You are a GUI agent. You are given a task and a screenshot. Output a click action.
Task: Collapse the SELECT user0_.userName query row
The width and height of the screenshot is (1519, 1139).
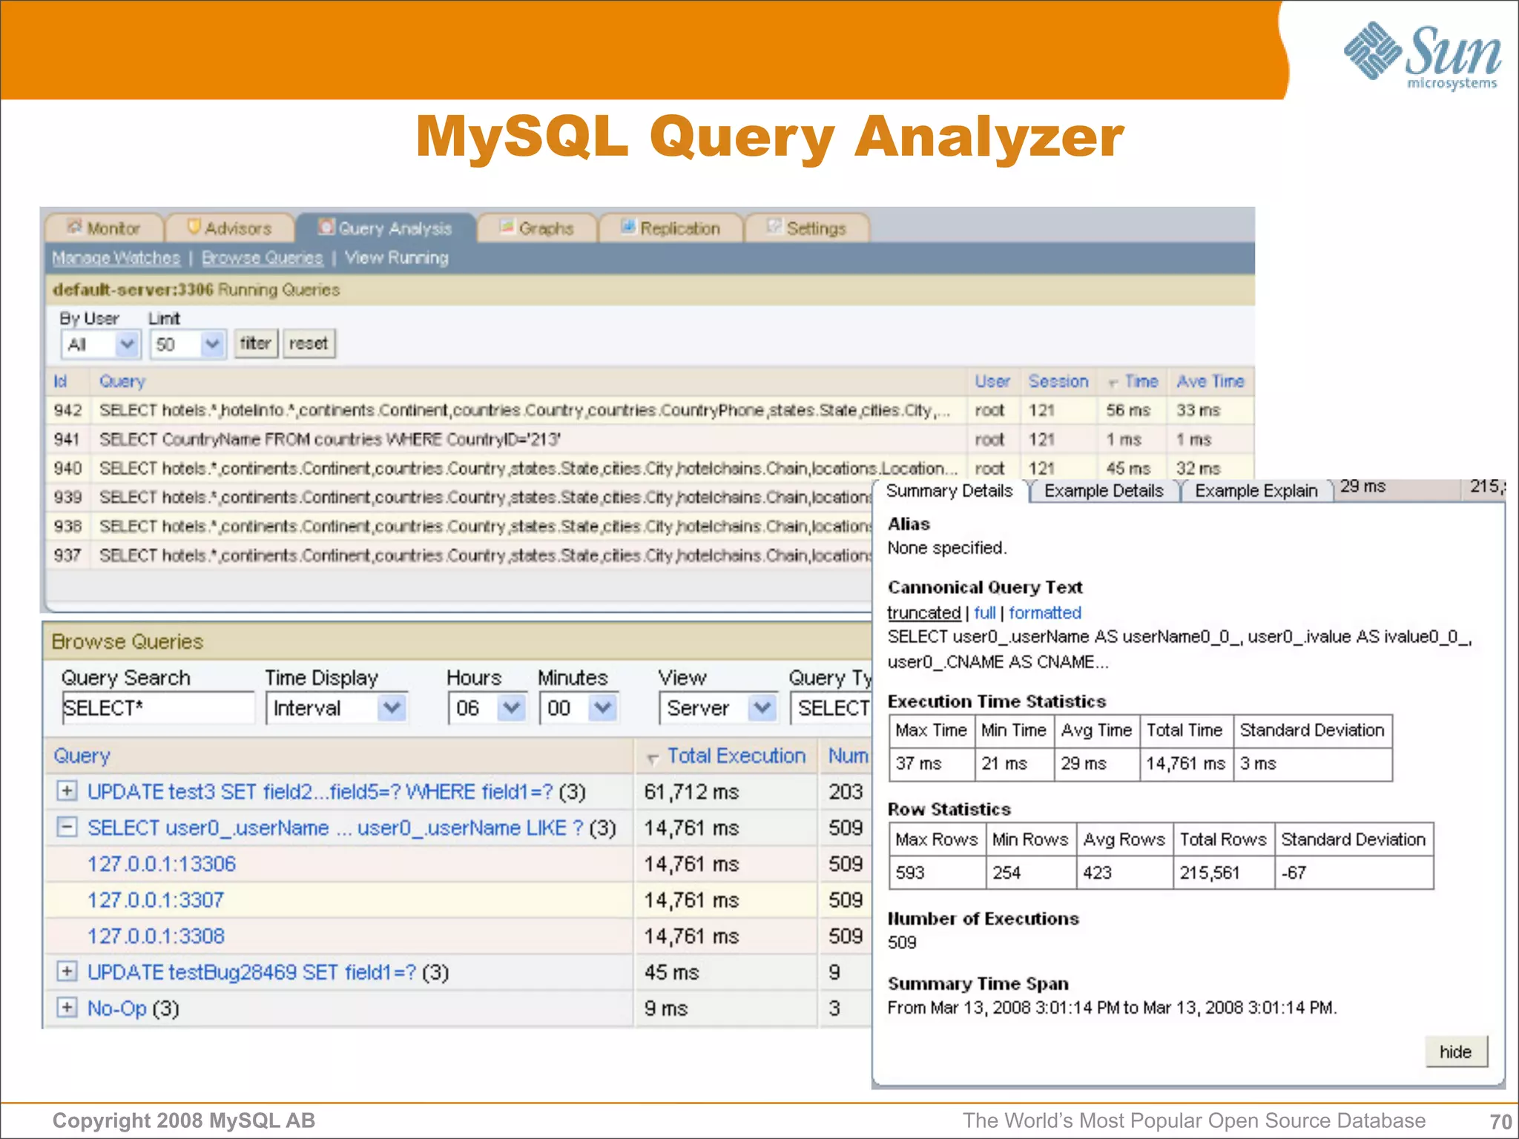tap(67, 827)
